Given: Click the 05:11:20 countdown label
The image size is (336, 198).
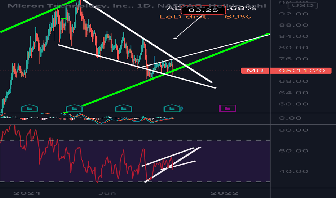Looking at the screenshot, I should (300, 71).
